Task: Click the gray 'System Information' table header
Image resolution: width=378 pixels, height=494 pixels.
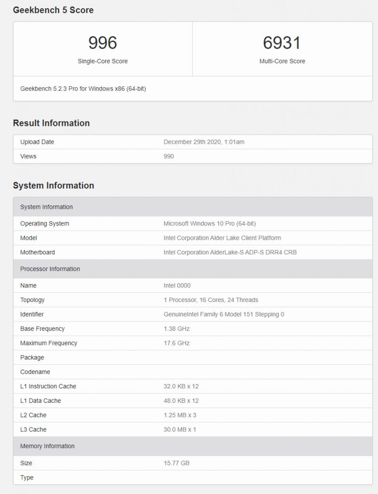Action: [x=193, y=207]
